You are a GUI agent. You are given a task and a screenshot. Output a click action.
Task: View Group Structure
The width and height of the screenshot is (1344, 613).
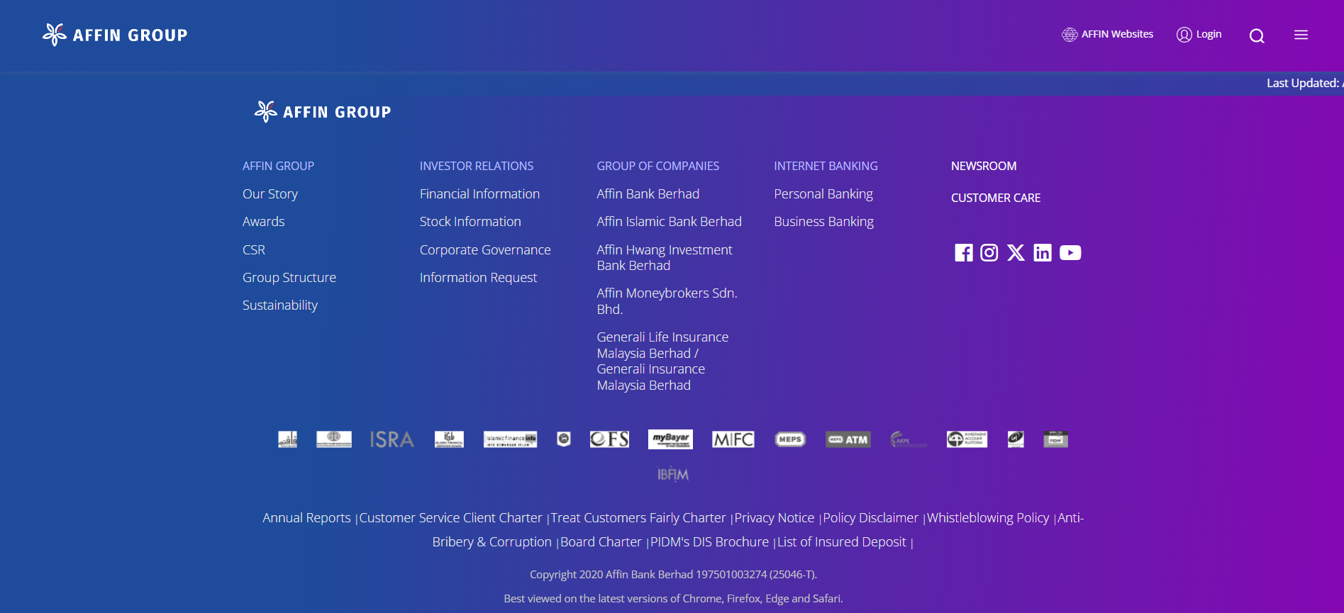(x=289, y=278)
